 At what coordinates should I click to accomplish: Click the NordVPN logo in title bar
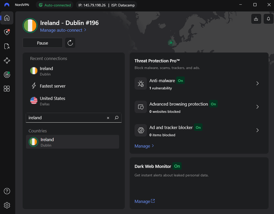coord(7,5)
